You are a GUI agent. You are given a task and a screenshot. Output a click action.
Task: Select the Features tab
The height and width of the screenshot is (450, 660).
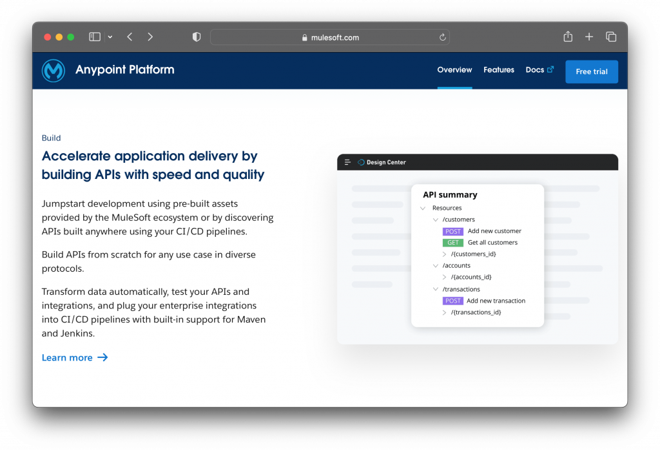(x=499, y=70)
